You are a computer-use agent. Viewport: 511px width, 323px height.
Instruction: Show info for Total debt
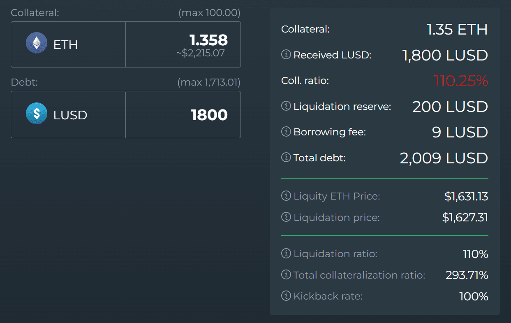[286, 158]
